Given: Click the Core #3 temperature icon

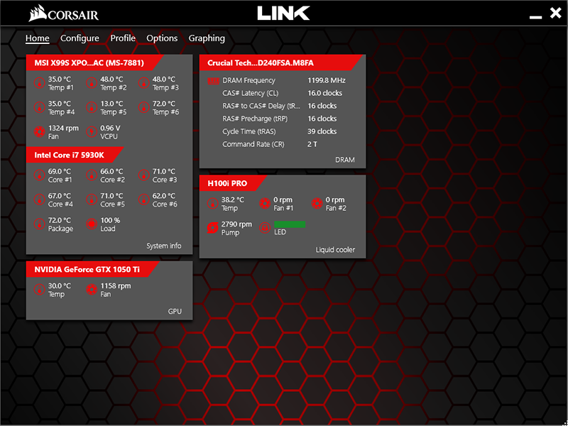Looking at the screenshot, I should coord(144,175).
